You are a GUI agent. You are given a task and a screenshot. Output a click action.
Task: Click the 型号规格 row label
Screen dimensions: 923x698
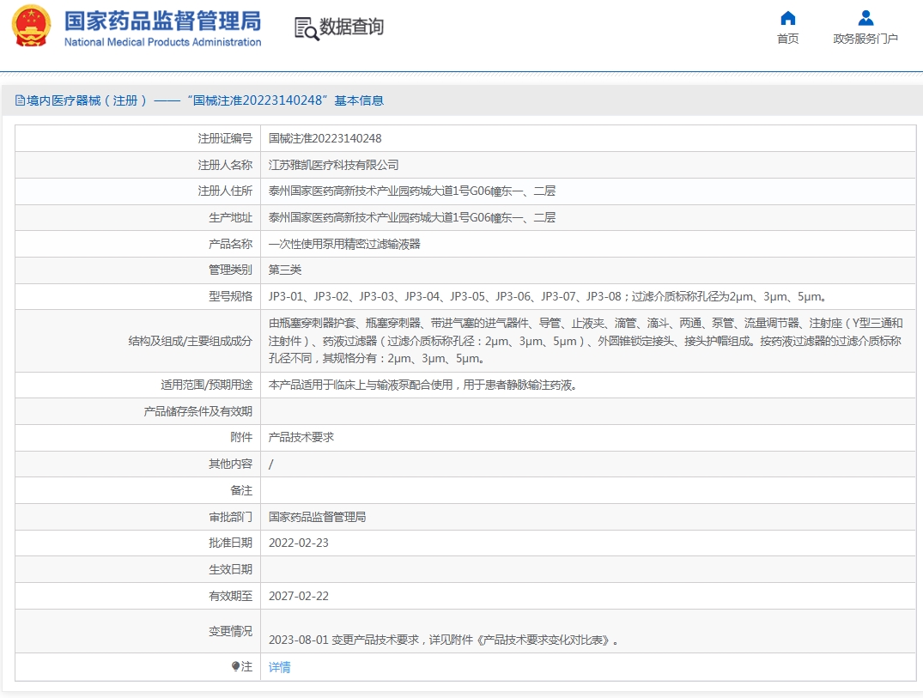point(230,296)
